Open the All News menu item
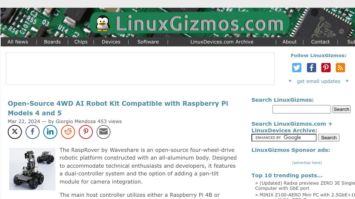 tap(18, 42)
